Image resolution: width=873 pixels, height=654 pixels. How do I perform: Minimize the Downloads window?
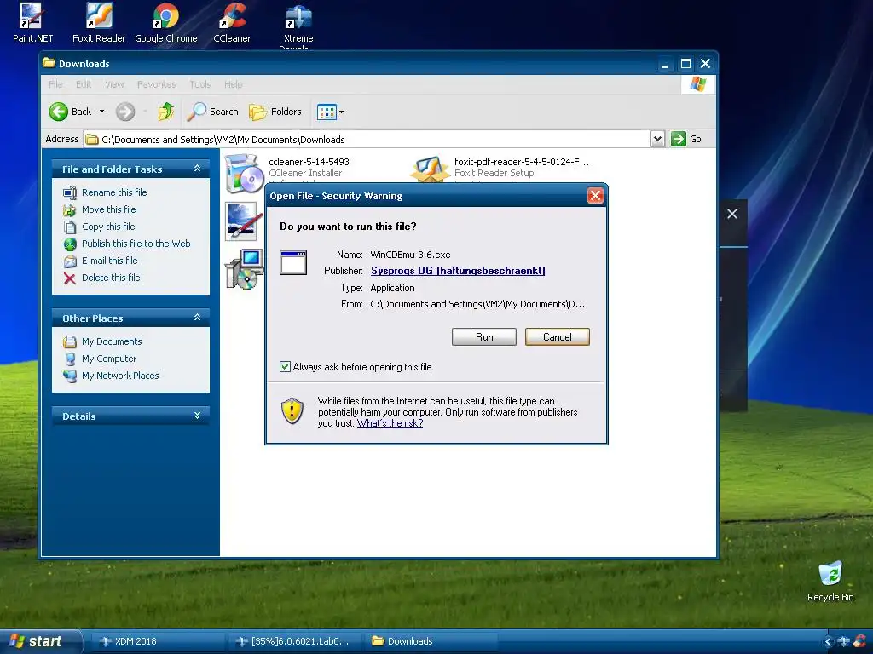(664, 64)
